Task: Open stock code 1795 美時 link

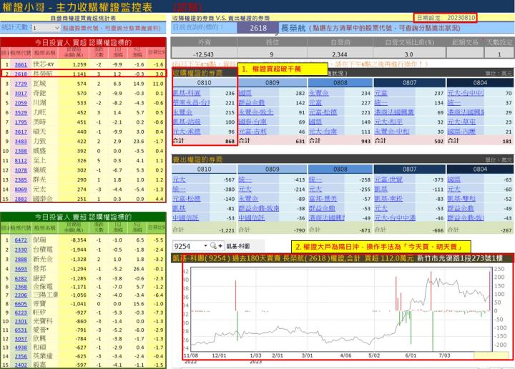Action: (x=21, y=122)
